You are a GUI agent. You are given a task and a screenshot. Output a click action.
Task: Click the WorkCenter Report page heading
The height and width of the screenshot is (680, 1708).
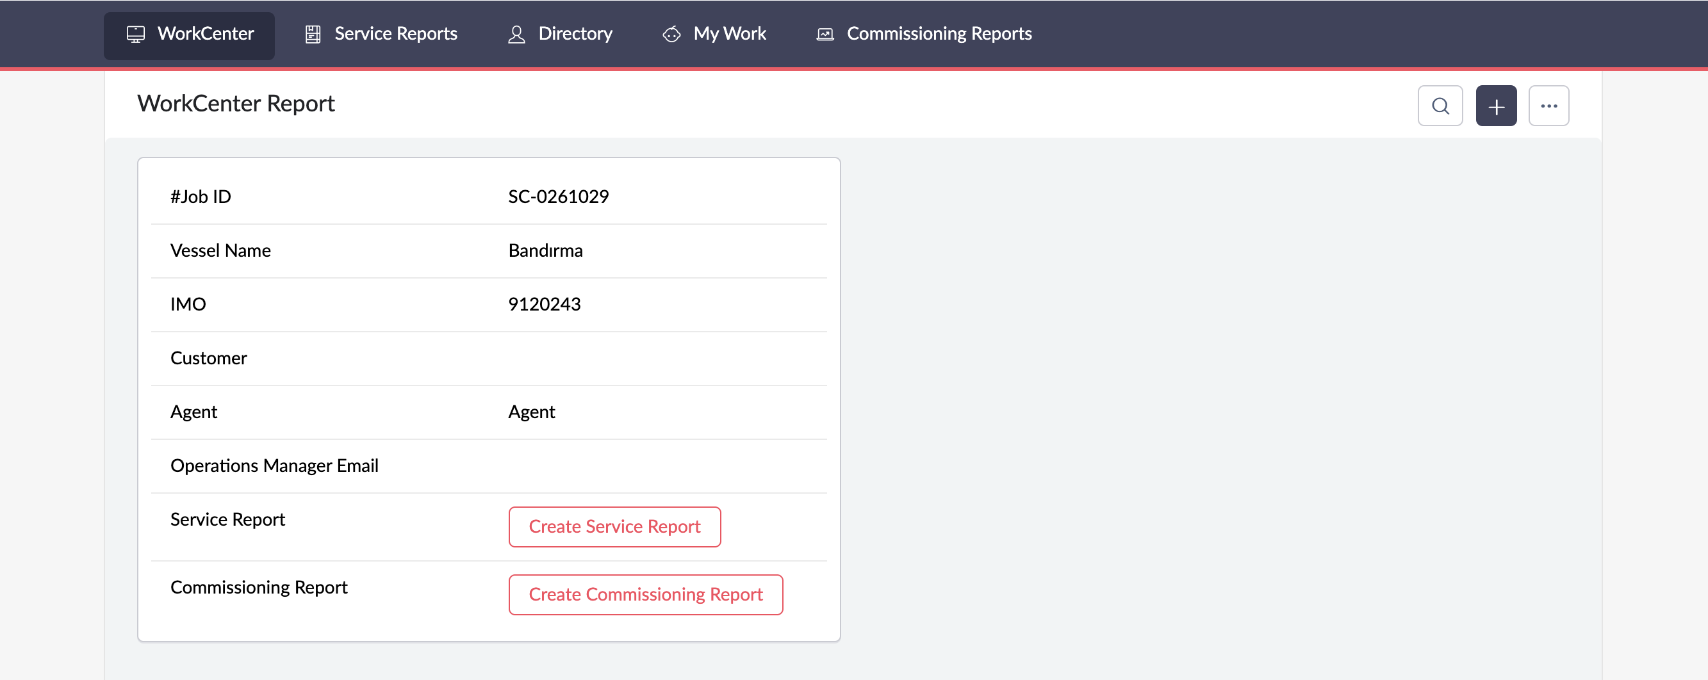235,103
